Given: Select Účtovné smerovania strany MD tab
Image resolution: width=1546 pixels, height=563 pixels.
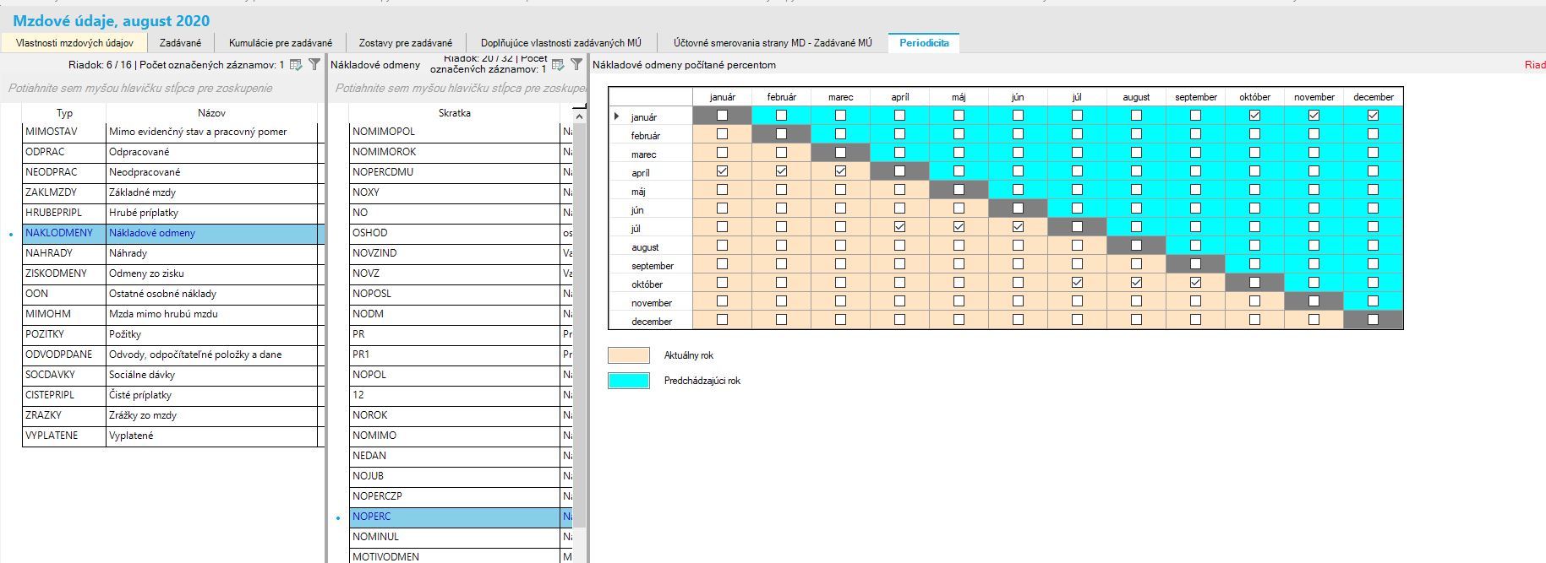Looking at the screenshot, I should click(x=772, y=43).
